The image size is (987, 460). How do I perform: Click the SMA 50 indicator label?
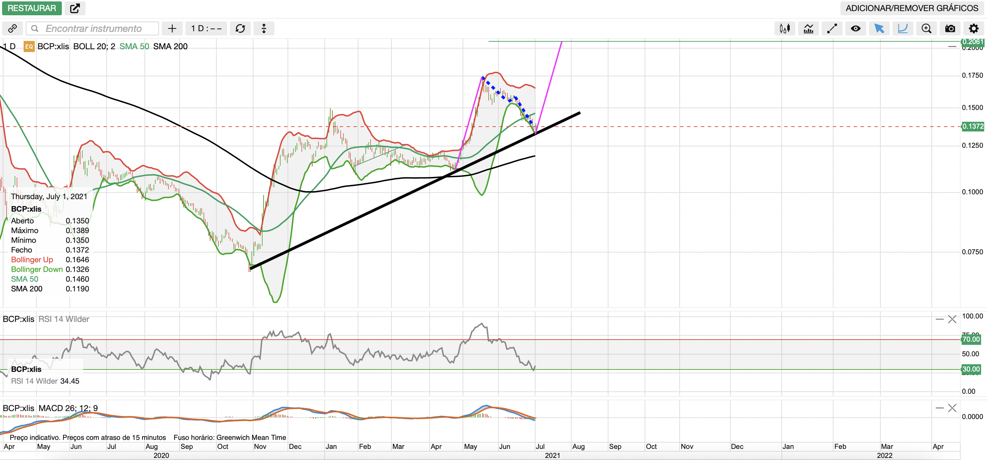(x=134, y=46)
